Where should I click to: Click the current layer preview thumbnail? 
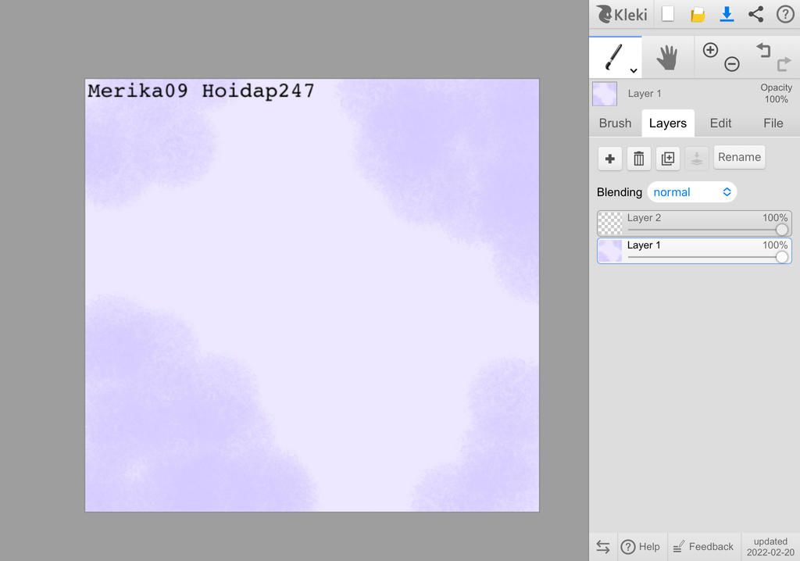click(x=605, y=94)
